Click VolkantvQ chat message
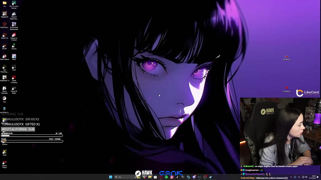The image size is (321, 180). [269, 166]
